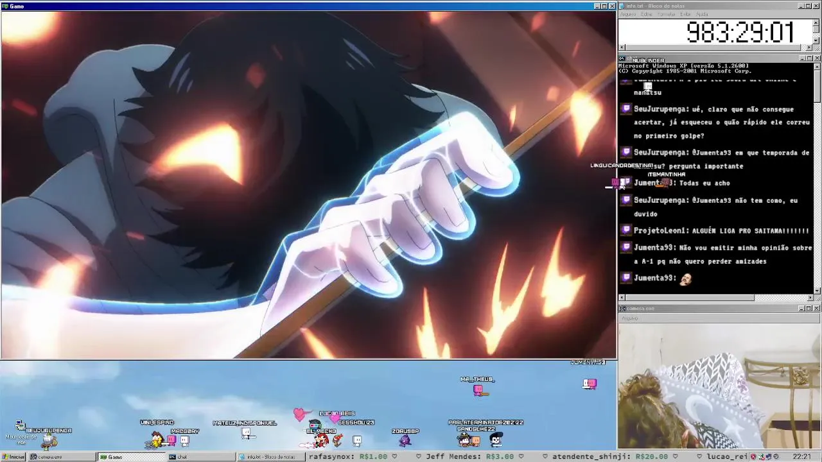Click the heart icon before Jeff Mendes
The width and height of the screenshot is (822, 462).
419,457
